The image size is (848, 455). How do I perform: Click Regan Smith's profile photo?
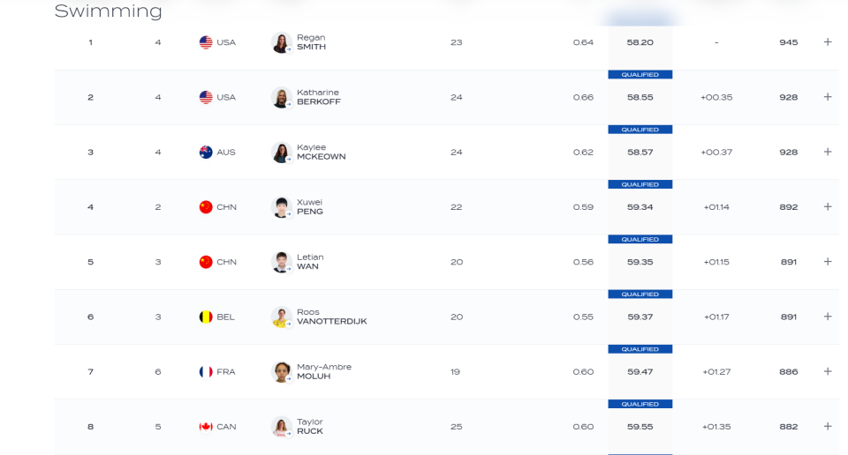coord(281,42)
